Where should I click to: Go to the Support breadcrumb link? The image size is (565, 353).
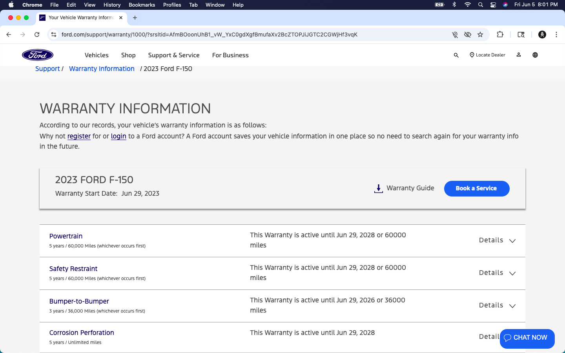(47, 69)
